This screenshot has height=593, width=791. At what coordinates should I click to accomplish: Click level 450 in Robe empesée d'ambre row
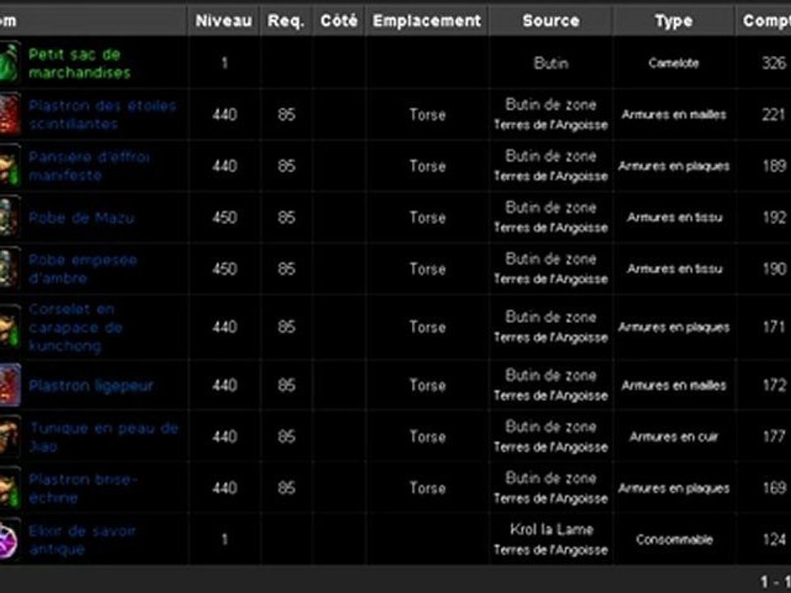224,268
